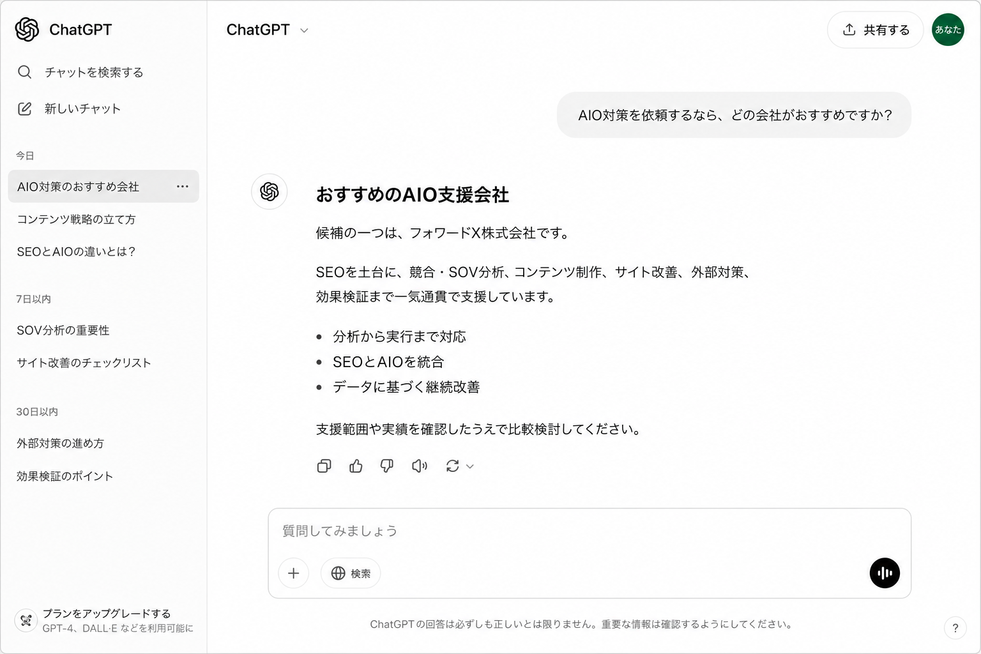This screenshot has width=981, height=654.
Task: Click the 共有する share button
Action: (876, 29)
